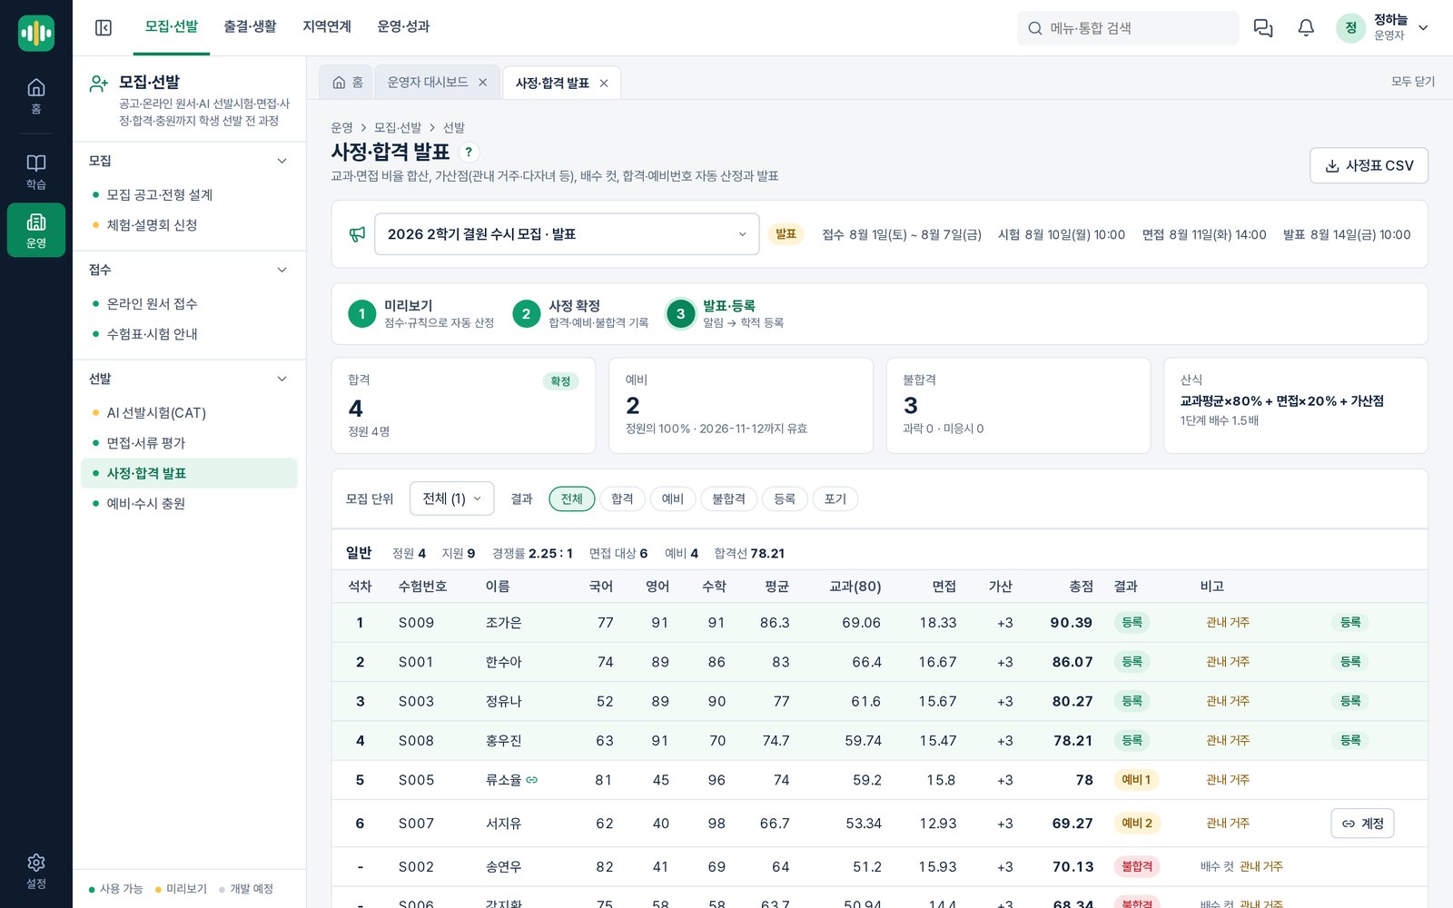Switch to 출결·생활 top menu
Screen dimensions: 1453x908
click(x=250, y=27)
